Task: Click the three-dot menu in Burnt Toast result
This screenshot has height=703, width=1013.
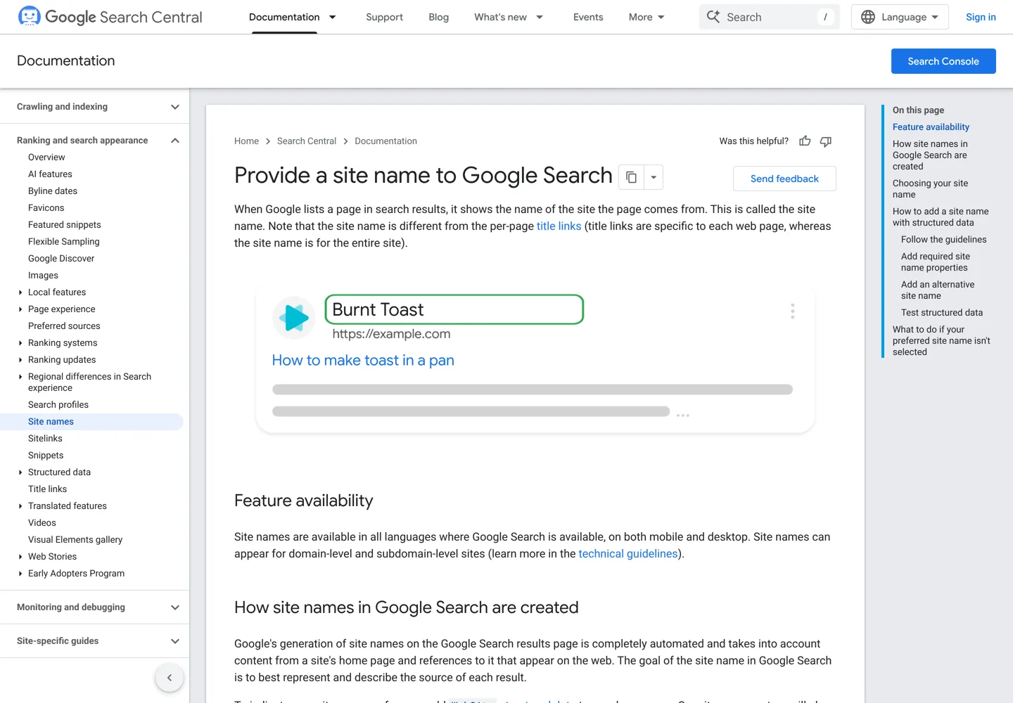Action: pos(792,311)
